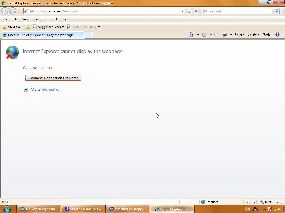
Task: Click the More information link
Action: [46, 90]
